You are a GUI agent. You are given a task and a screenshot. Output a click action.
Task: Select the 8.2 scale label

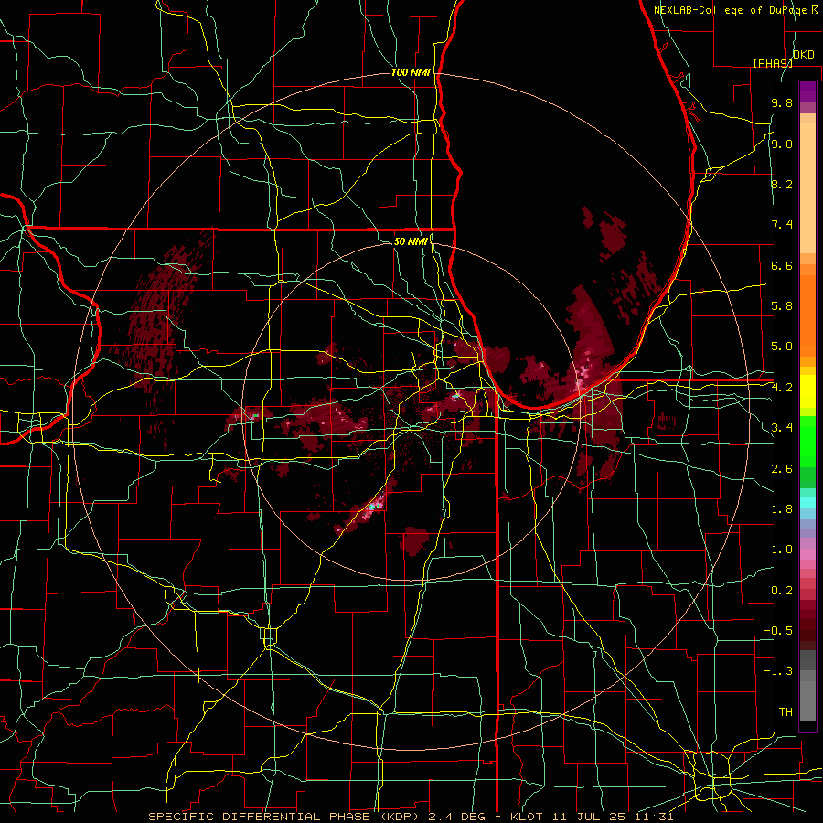(782, 184)
